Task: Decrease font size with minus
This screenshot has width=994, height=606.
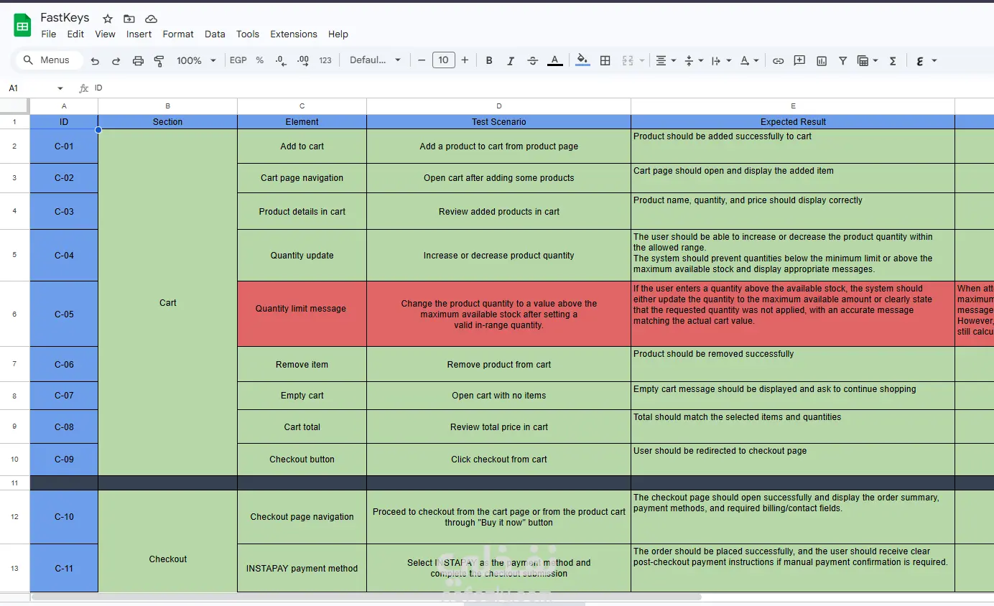Action: click(x=422, y=60)
